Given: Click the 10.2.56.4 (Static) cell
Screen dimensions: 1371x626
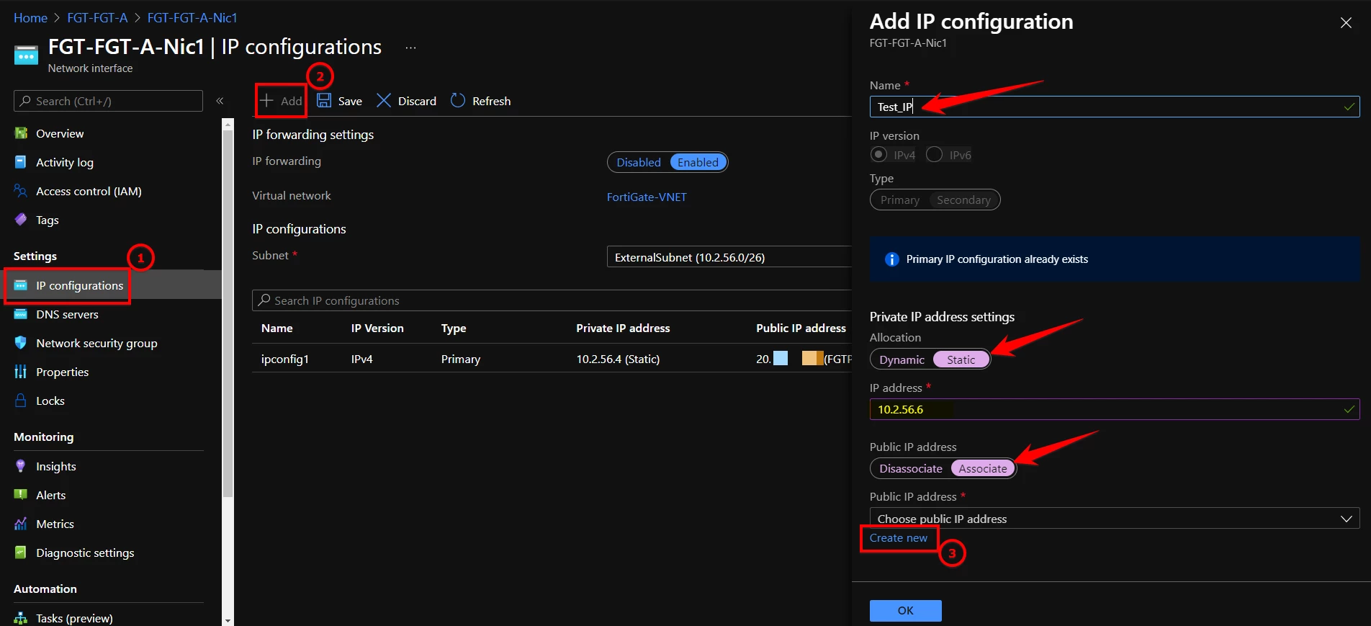Looking at the screenshot, I should click(x=618, y=359).
